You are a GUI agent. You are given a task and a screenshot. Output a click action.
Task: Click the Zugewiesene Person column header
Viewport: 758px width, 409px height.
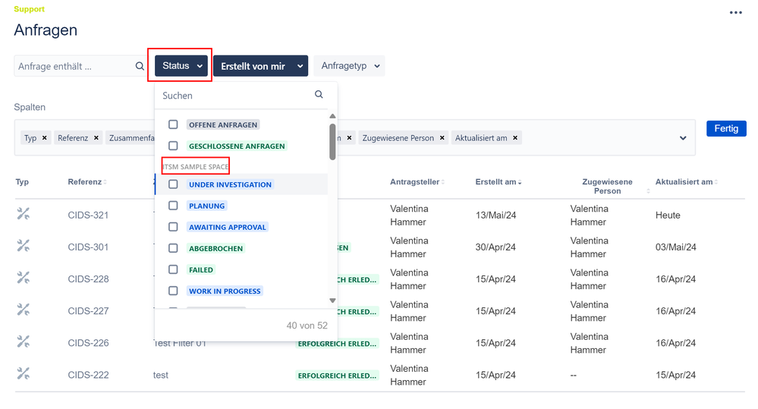pyautogui.click(x=607, y=186)
